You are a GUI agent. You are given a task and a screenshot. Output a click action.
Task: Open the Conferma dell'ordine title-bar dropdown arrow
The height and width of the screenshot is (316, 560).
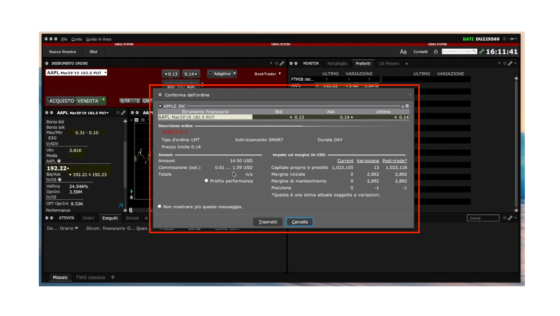(410, 95)
